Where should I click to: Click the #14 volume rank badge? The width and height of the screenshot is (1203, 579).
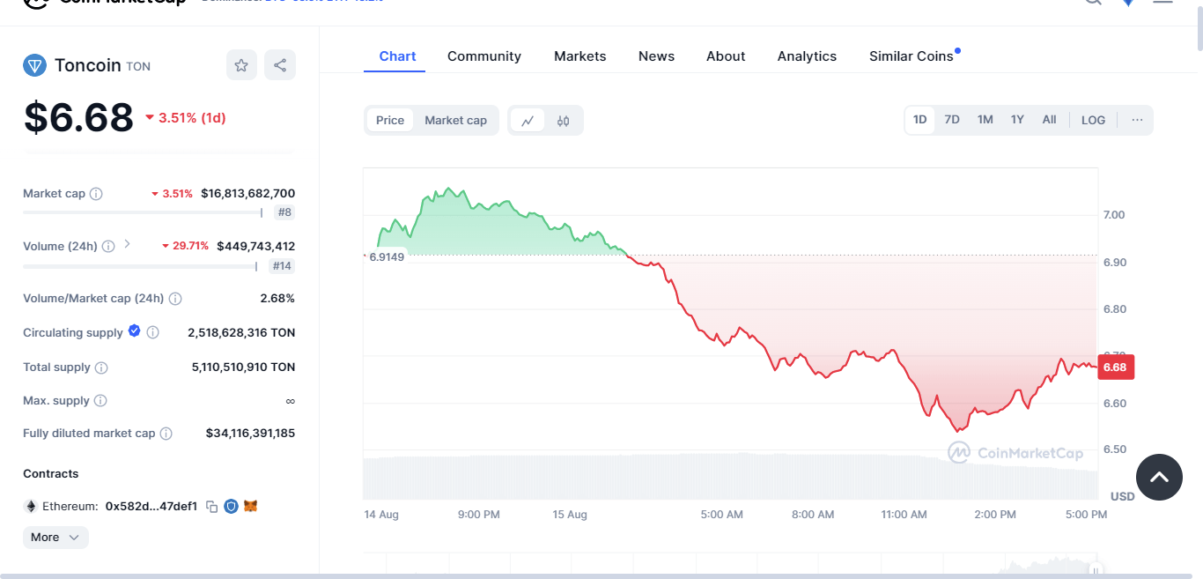point(282,265)
